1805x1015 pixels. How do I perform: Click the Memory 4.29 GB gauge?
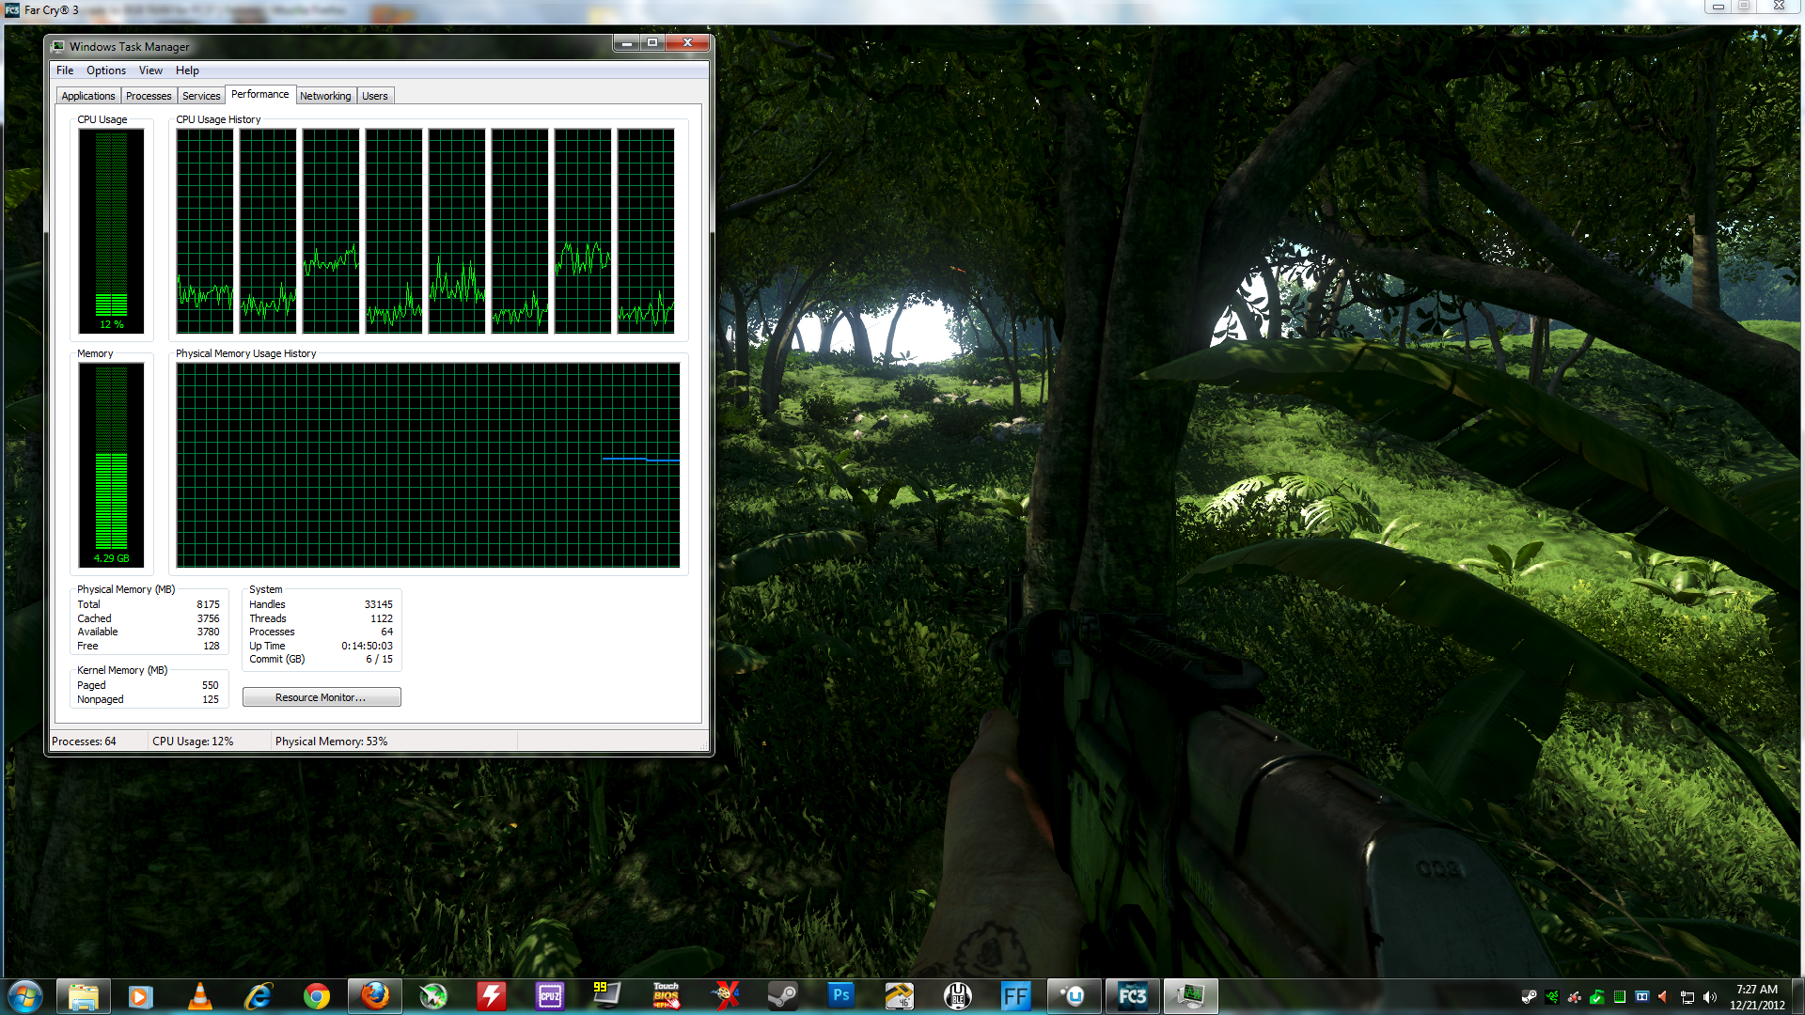coord(111,465)
